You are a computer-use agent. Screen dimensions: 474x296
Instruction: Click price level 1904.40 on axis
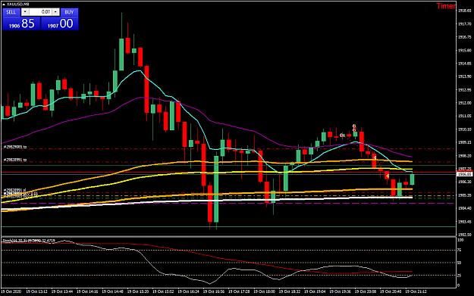(x=464, y=208)
